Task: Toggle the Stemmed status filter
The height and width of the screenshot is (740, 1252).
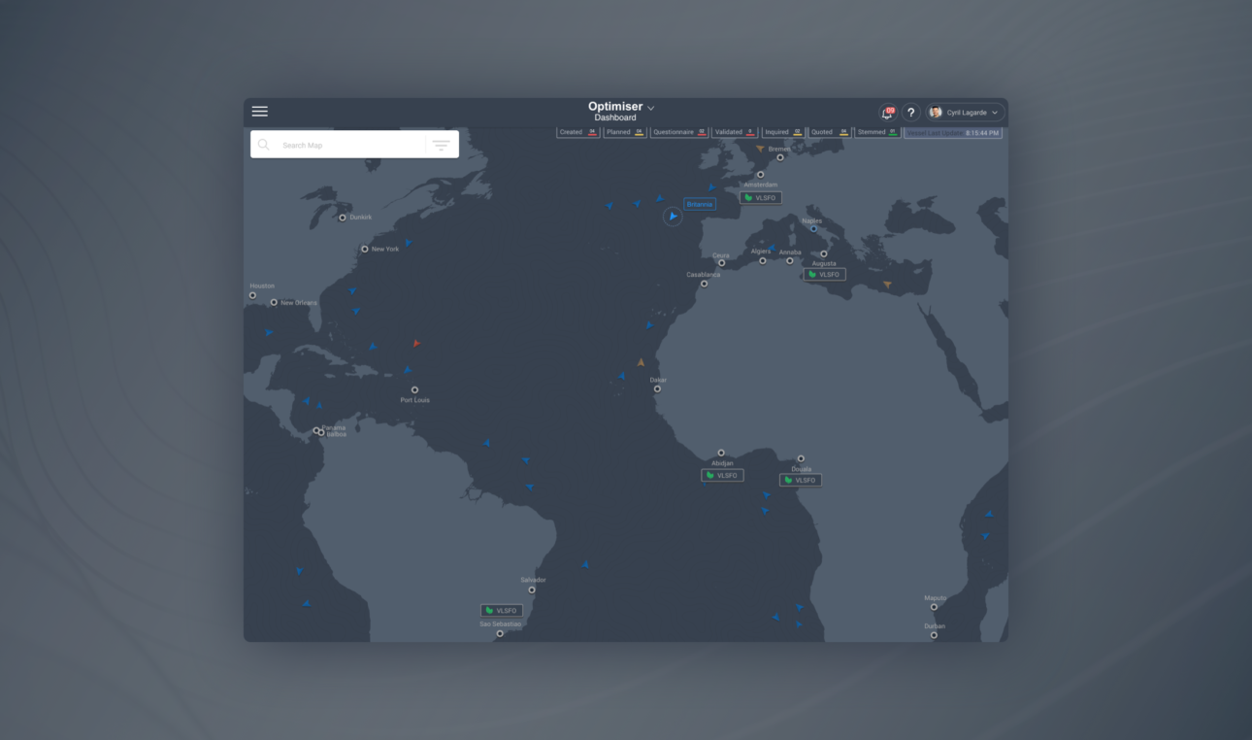Action: coord(877,132)
